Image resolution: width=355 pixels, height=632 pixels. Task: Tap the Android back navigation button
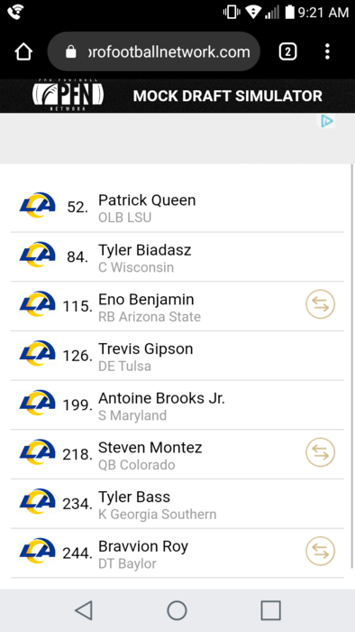coord(84,610)
